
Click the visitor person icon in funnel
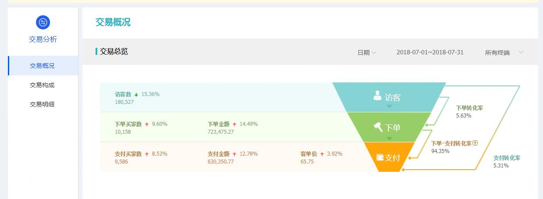click(x=377, y=96)
